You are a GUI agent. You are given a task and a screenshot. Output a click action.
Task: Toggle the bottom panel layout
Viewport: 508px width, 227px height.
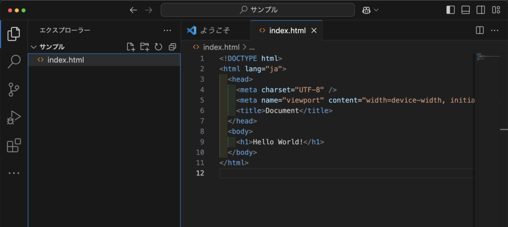click(465, 10)
